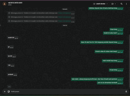Select the message 'silahkan deposit dan di bantu buktinya bang'
130x96 pixels.
106,8
